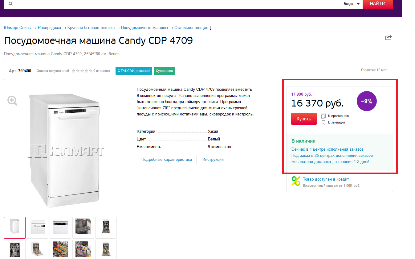Screen dimensions: 415x259
Task: Zoom the product photo with the magnifier-plus icon
Action: click(x=12, y=101)
